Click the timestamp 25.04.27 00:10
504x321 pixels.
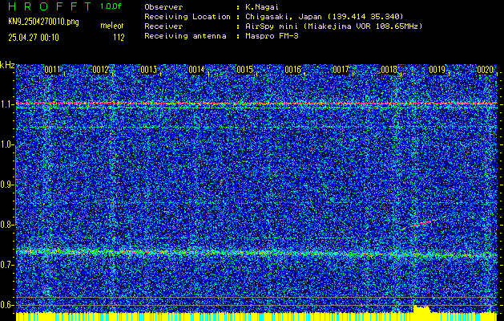tap(34, 38)
